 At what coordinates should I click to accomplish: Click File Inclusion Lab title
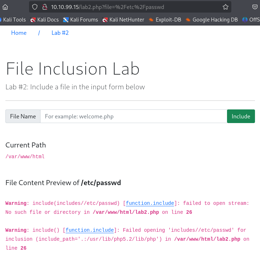tap(73, 69)
